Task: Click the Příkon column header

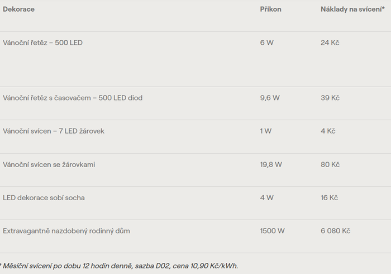Action: point(270,10)
